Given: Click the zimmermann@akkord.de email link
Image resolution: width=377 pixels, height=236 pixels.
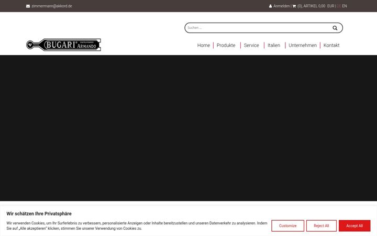Looking at the screenshot, I should coord(52,6).
